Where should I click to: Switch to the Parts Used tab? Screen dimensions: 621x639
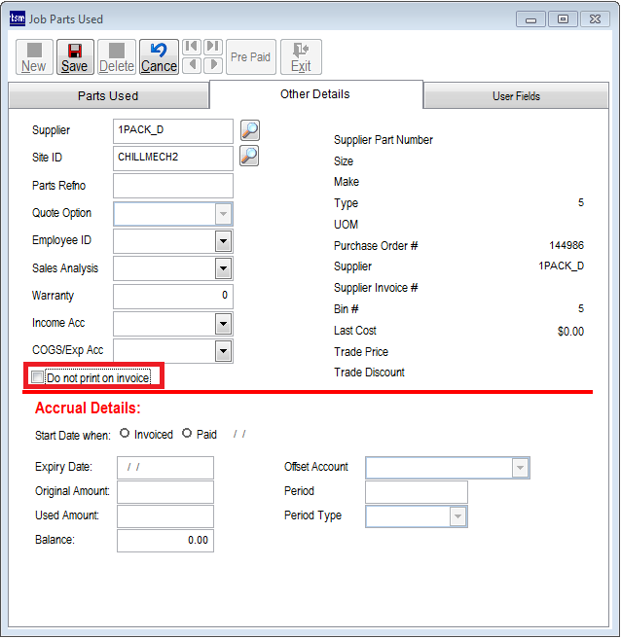coord(108,96)
